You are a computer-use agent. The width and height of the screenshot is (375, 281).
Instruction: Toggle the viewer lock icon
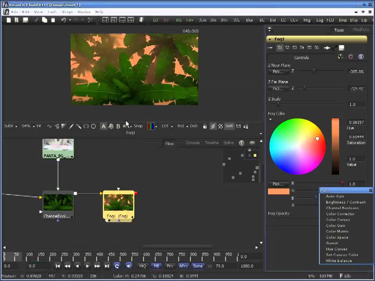(x=205, y=126)
